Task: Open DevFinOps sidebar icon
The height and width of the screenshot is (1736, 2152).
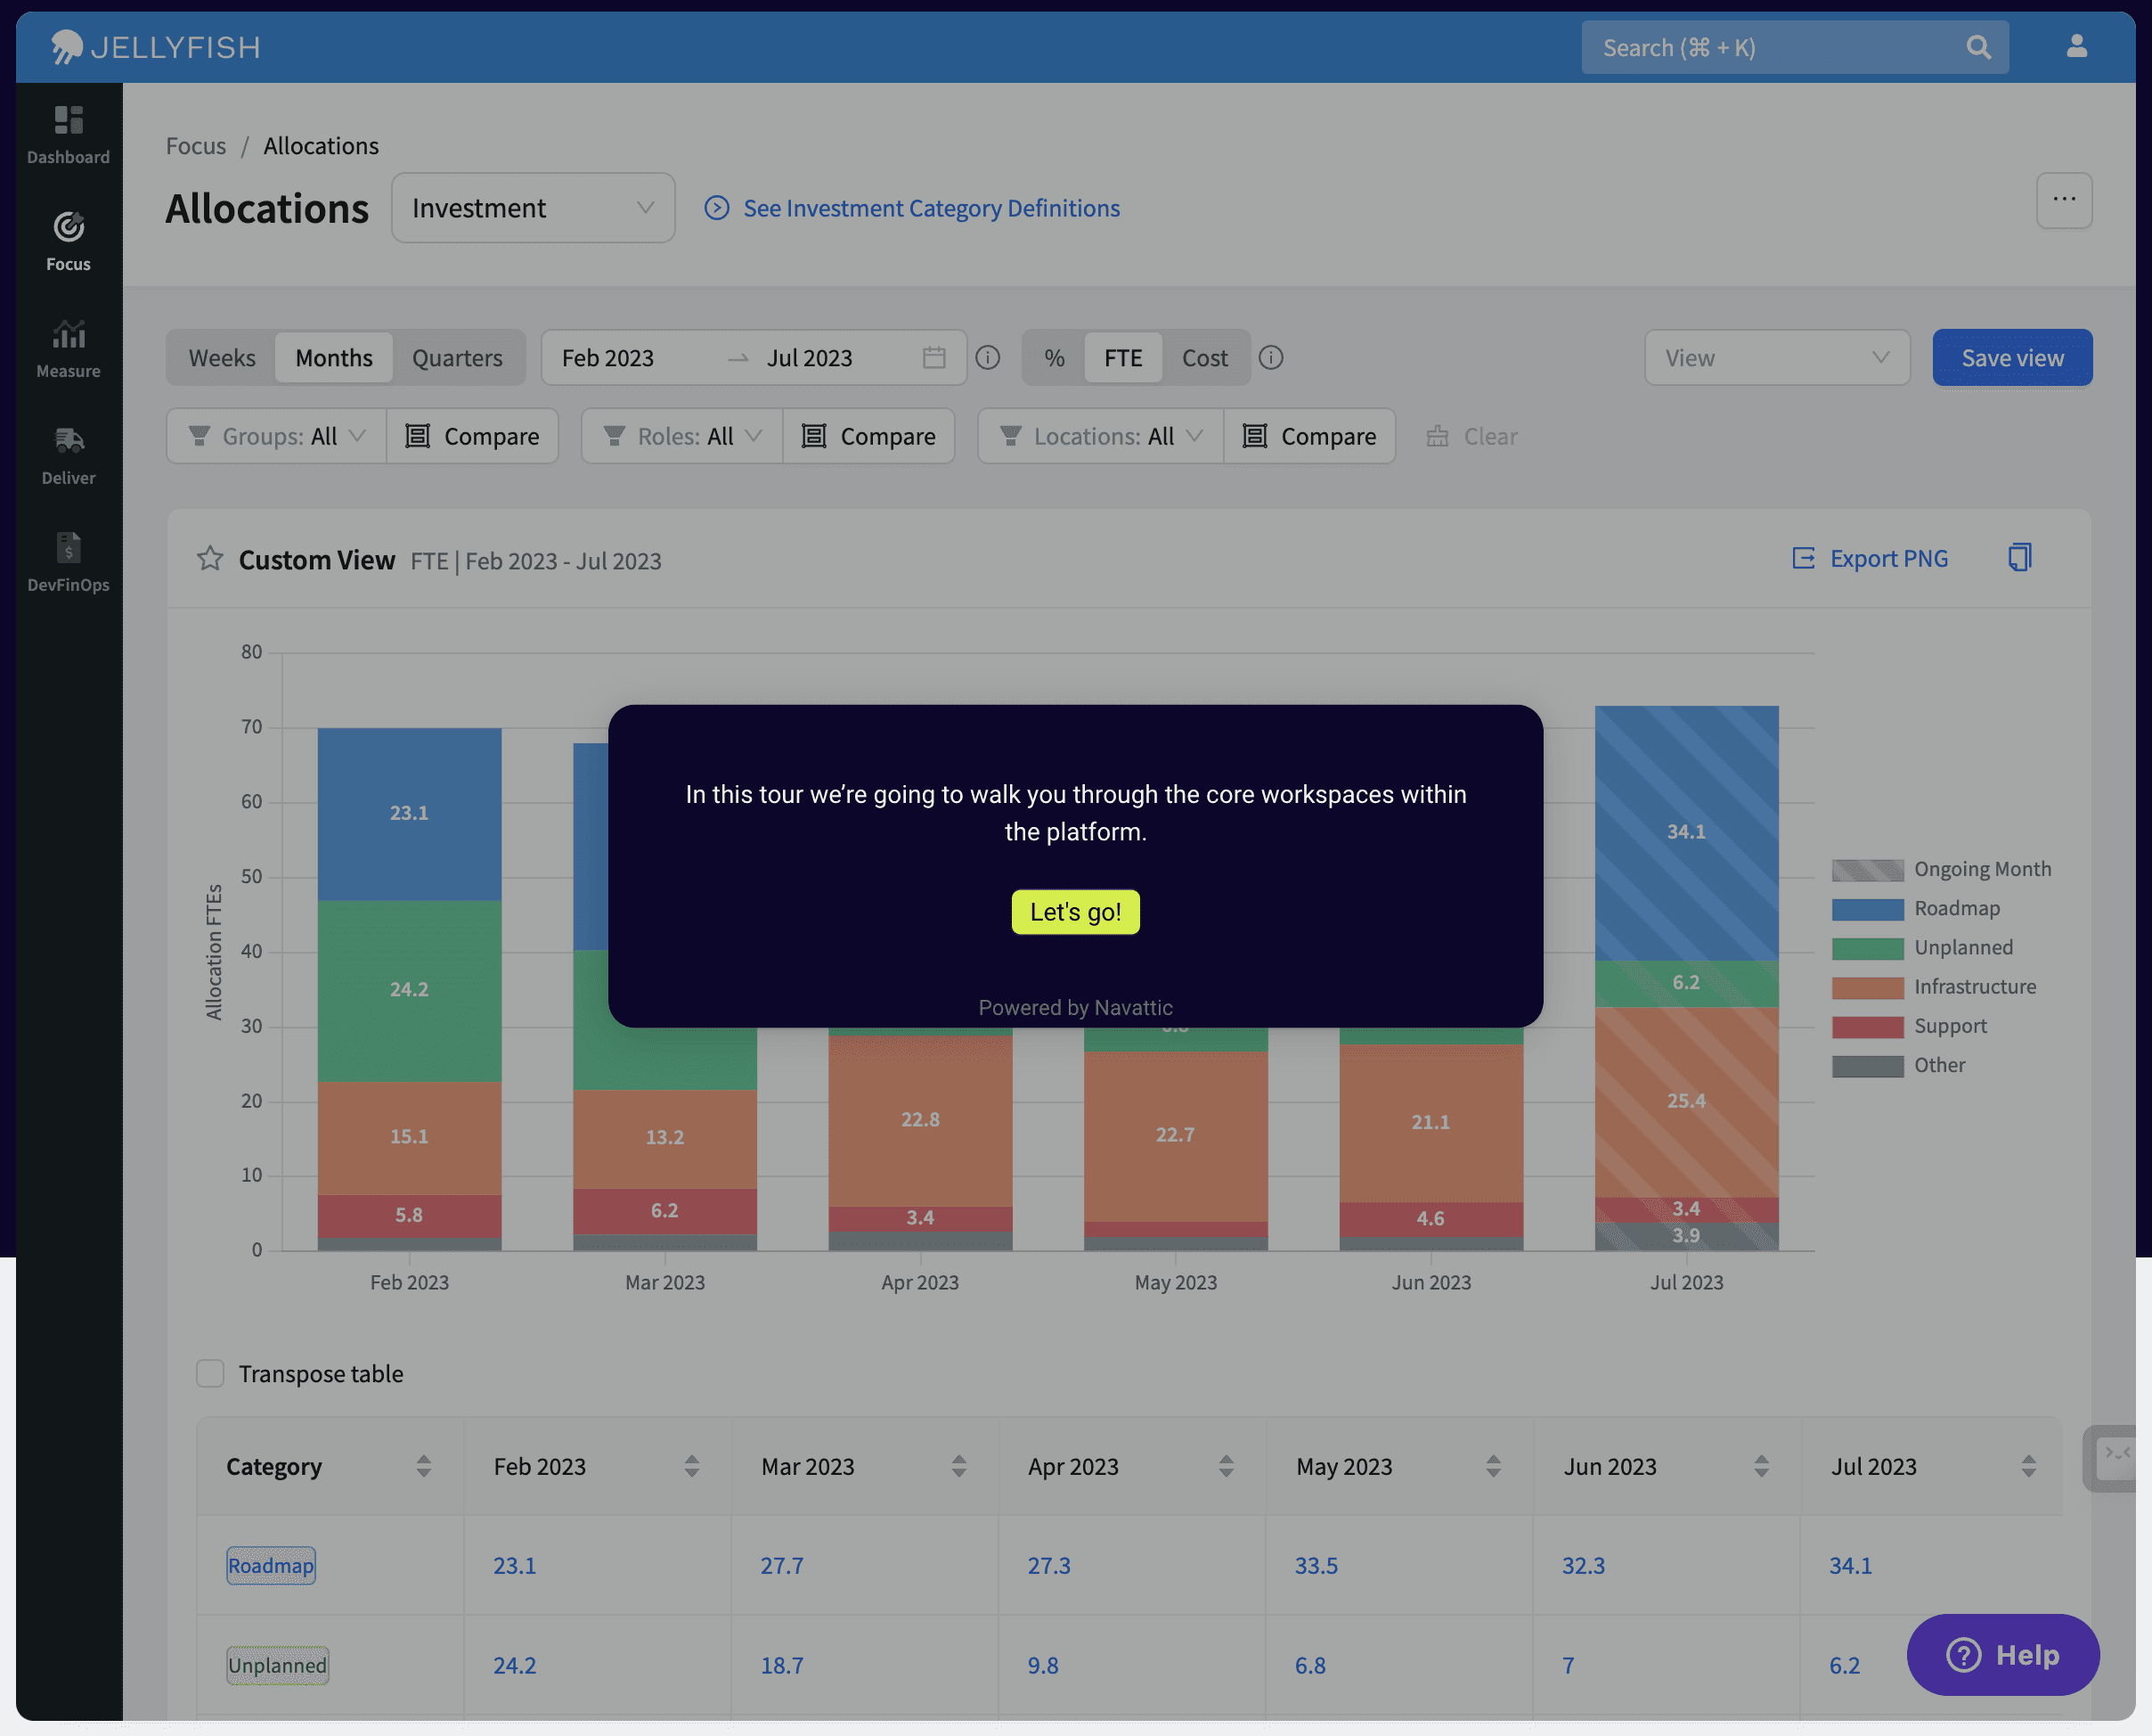Action: pyautogui.click(x=68, y=548)
